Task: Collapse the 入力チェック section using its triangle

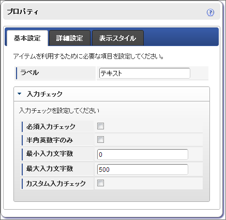Action: (x=20, y=94)
